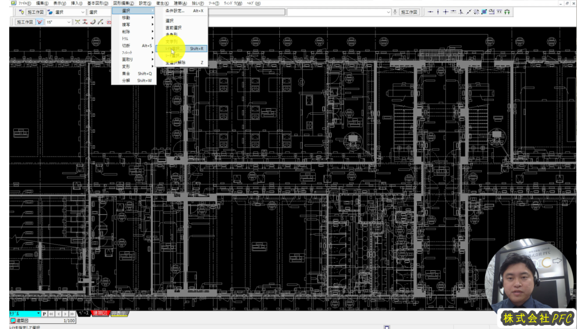Click the cross-shaped intersection snap icon
The height and width of the screenshot is (329, 586).
(445, 12)
